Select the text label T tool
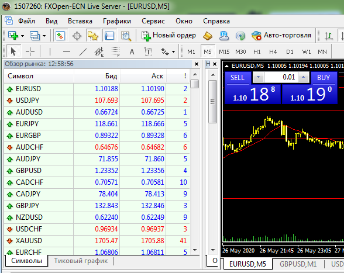344x273 pixels. tap(149, 52)
